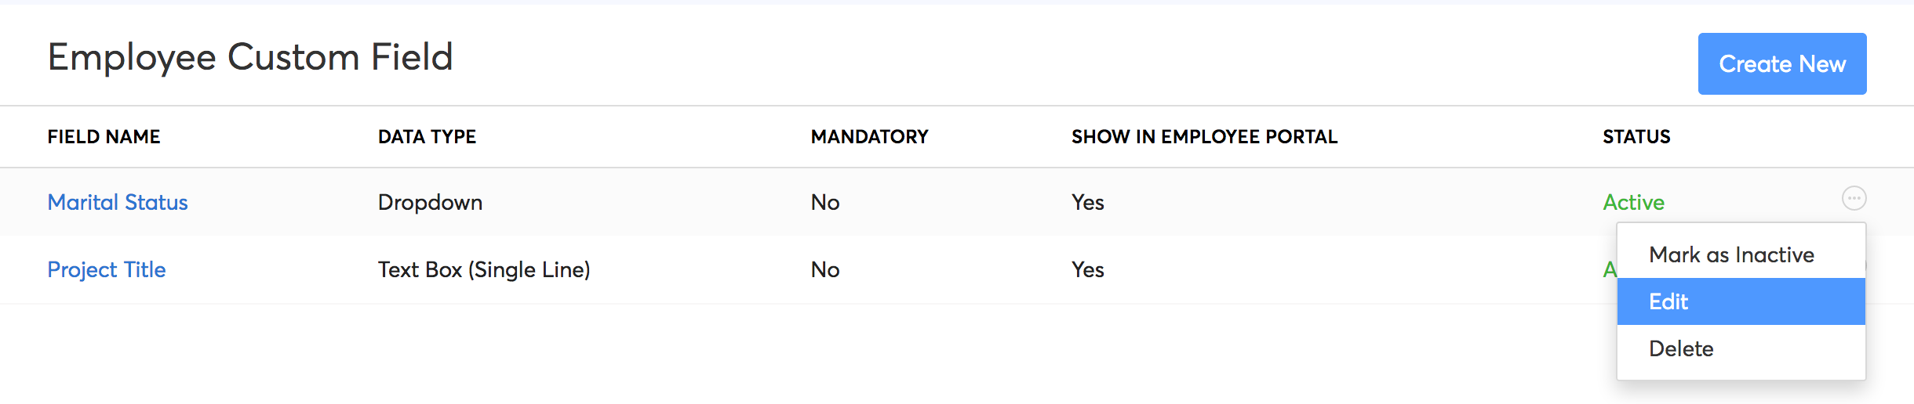Choose Delete from the context menu
The width and height of the screenshot is (1914, 404).
pos(1681,349)
